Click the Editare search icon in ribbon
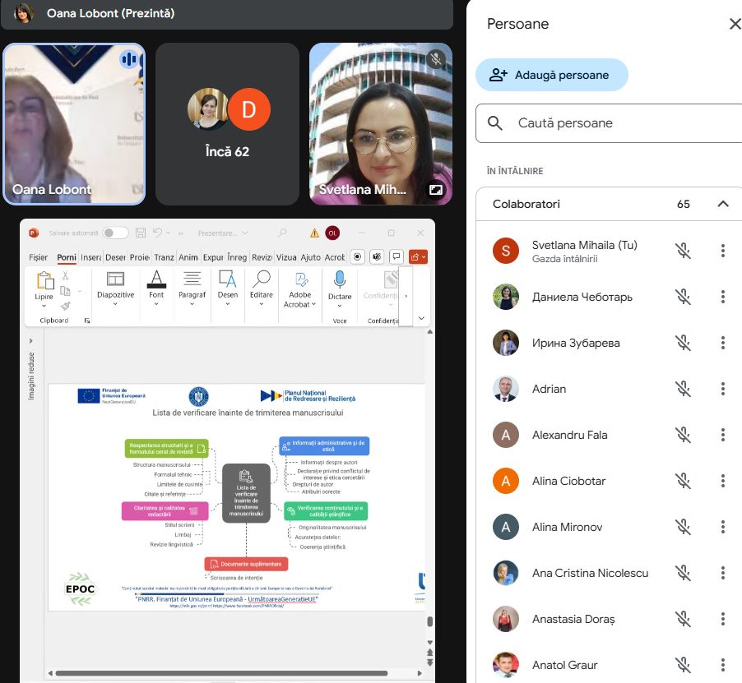The width and height of the screenshot is (742, 683). click(262, 279)
